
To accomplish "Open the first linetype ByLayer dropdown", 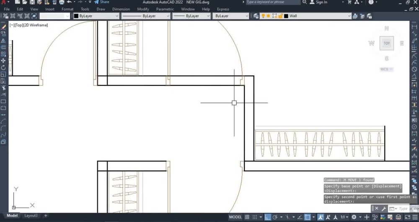I will [146, 16].
